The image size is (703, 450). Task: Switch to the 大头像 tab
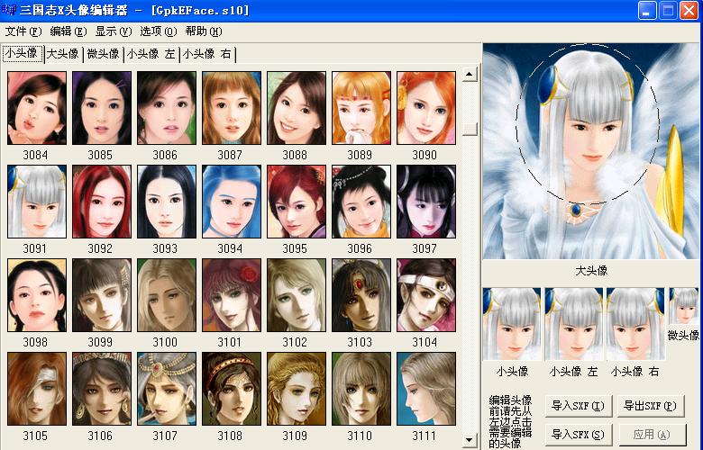coord(63,54)
